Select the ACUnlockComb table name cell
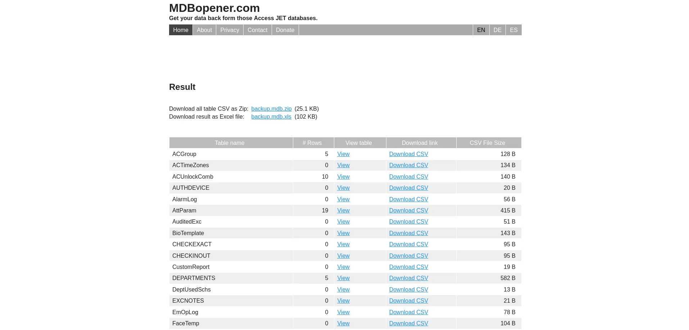 pos(231,177)
